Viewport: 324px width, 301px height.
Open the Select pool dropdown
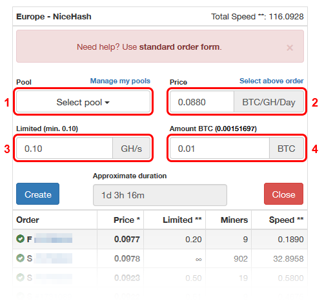(83, 102)
